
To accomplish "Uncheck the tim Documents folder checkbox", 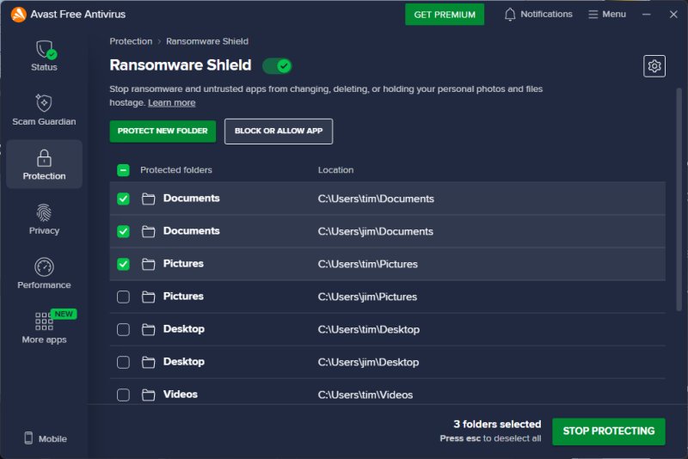I will coord(123,199).
